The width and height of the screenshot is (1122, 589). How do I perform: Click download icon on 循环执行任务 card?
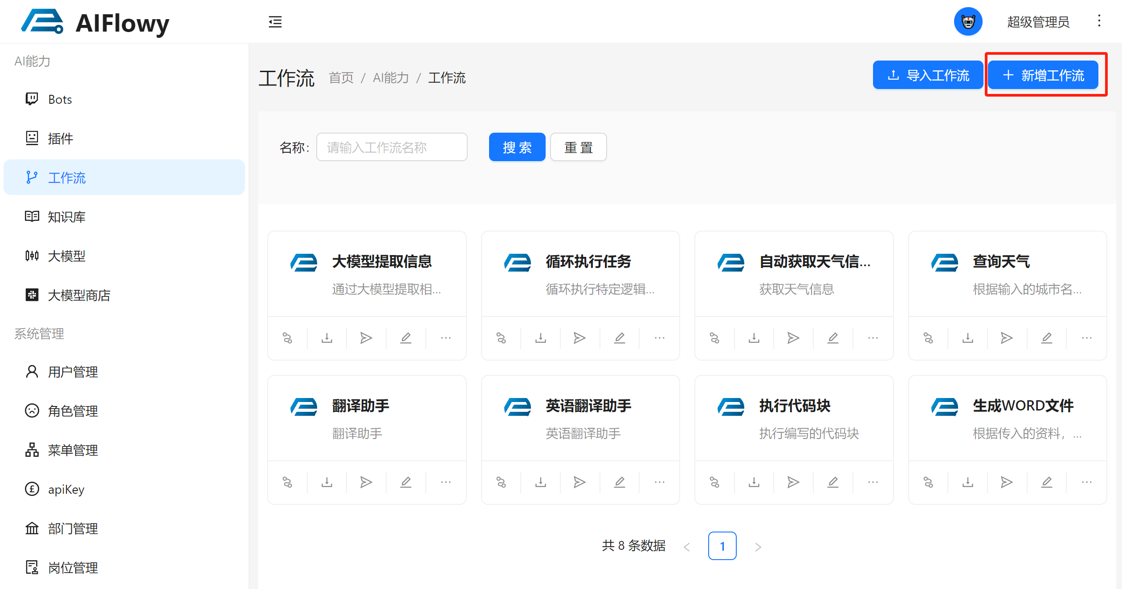click(x=540, y=338)
